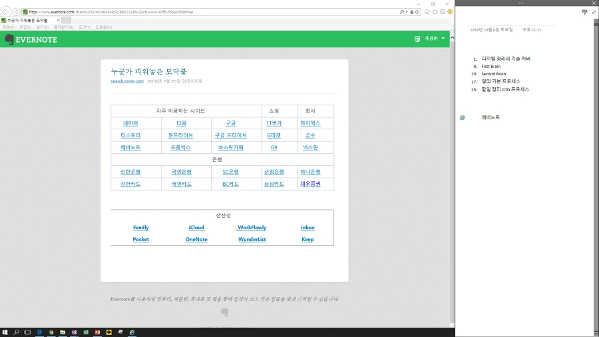This screenshot has width=599, height=337.
Task: Open a new blank browser tab
Action: [x=66, y=20]
